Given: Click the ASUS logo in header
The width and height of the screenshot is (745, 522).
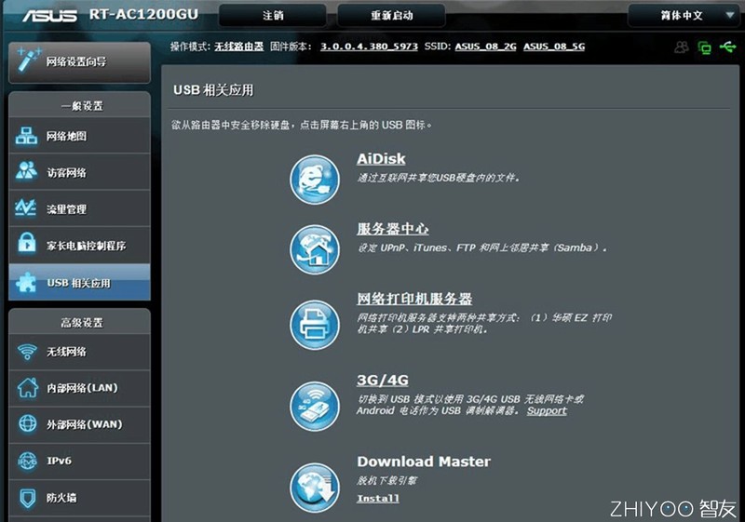Looking at the screenshot, I should coord(50,16).
